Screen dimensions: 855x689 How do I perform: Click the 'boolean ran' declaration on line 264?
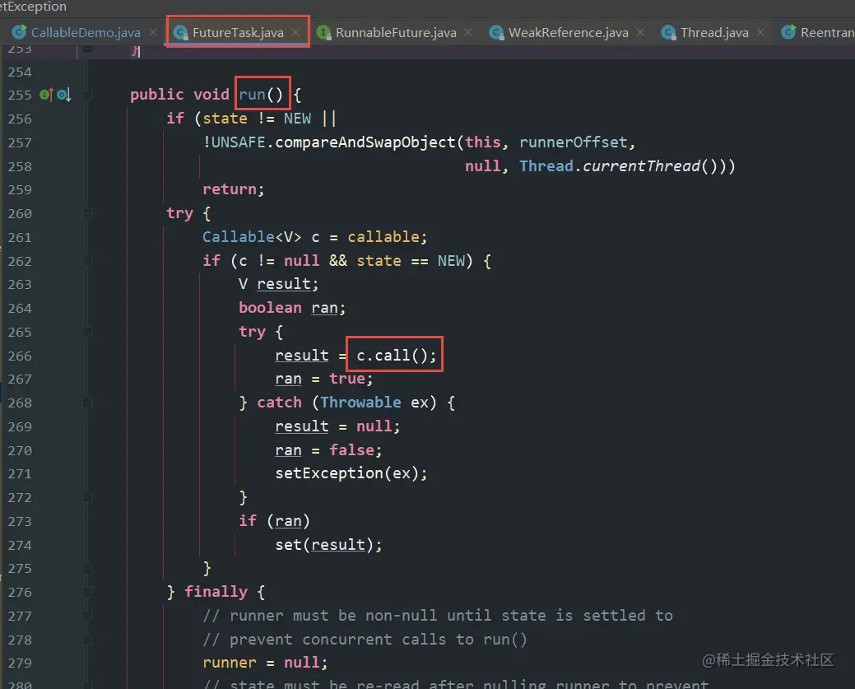click(292, 308)
